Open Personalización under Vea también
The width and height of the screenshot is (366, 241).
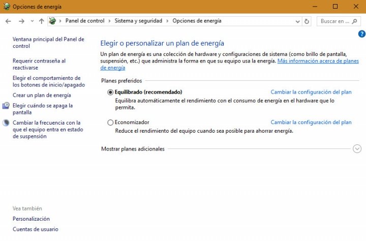(31, 219)
